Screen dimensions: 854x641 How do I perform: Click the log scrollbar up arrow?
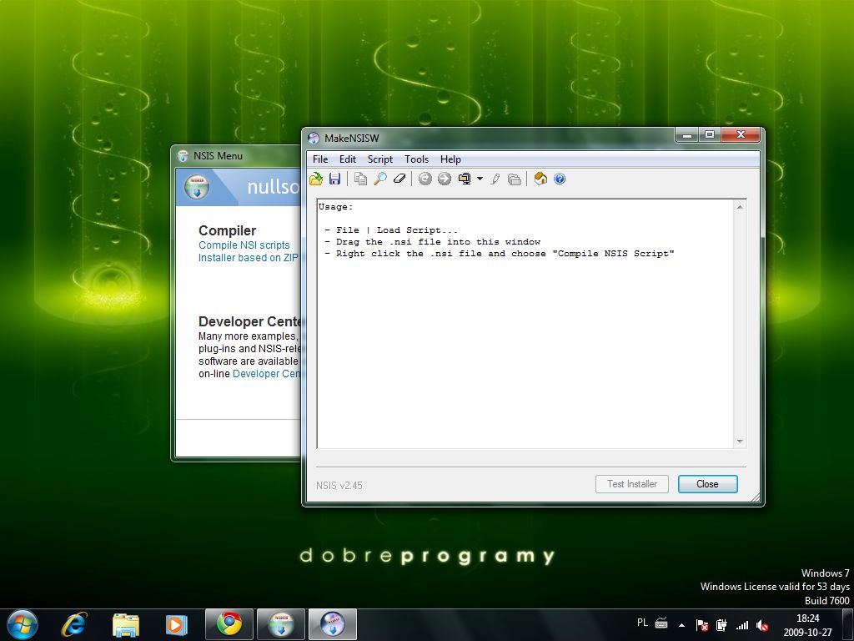[x=740, y=207]
